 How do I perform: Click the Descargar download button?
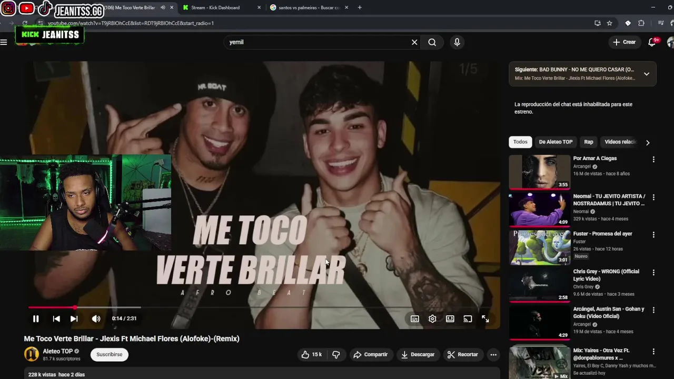point(418,354)
